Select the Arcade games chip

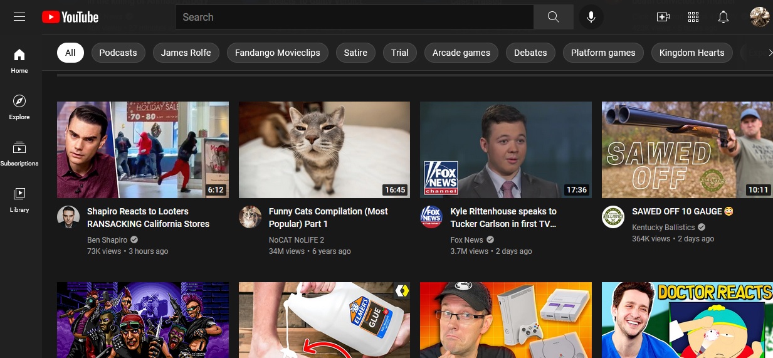[x=461, y=53]
